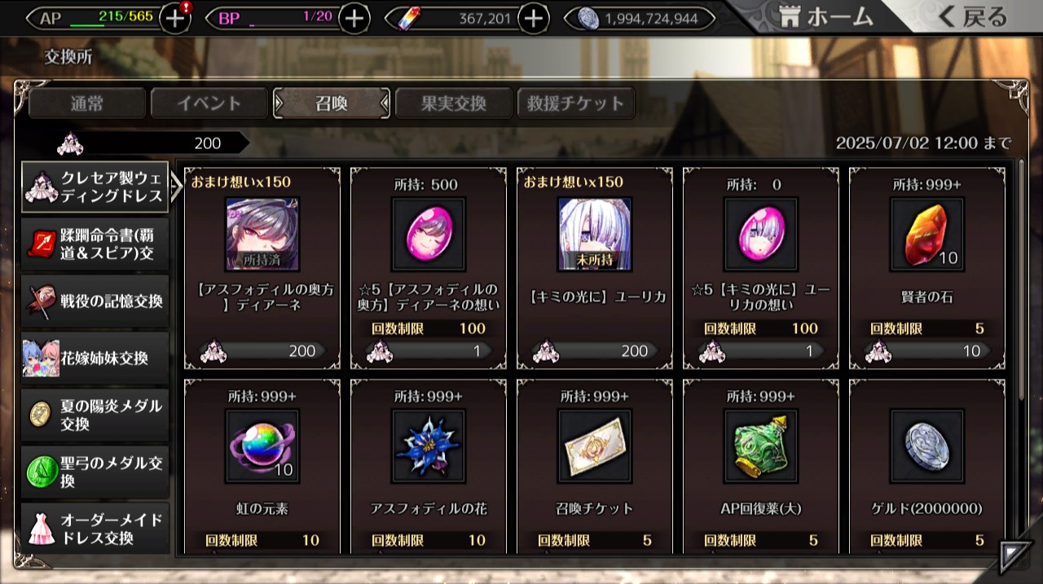Tap the plus icon beside BP

pos(354,18)
